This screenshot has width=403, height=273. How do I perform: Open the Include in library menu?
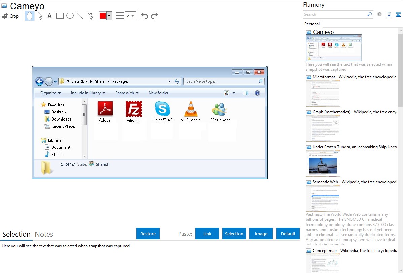click(x=88, y=93)
